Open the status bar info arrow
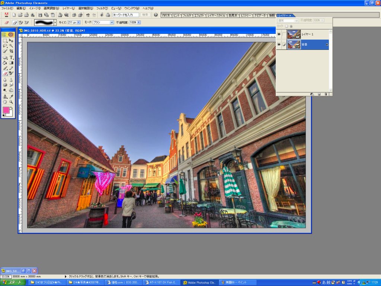Viewport: 381px width, 286px height. pos(65,277)
